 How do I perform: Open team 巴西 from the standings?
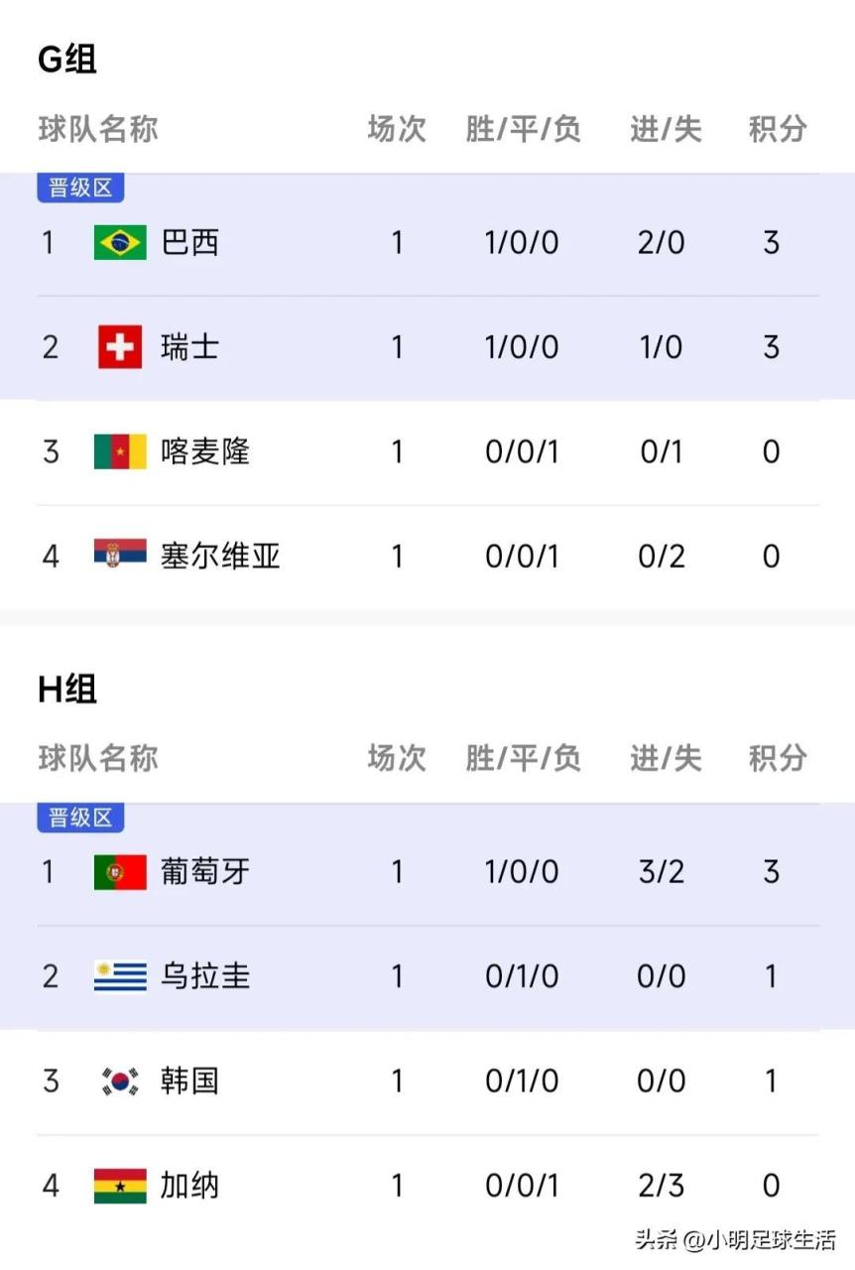coord(190,242)
